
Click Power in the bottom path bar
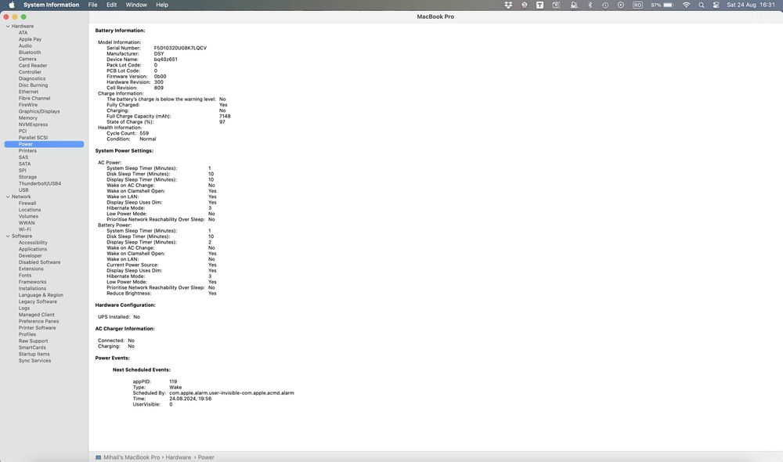click(x=206, y=457)
